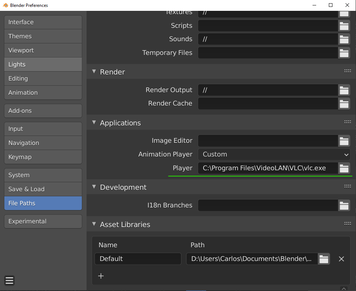Open the Add-ons section
The height and width of the screenshot is (291, 356).
(x=43, y=111)
